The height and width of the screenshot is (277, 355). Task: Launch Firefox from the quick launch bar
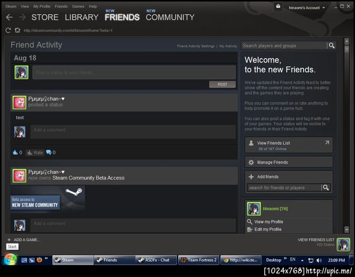(x=40, y=260)
